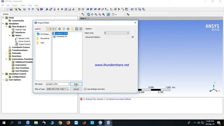Click the clock Analysis Type toolbar icon
Image resolution: width=224 pixels, height=126 pixels.
79,9
